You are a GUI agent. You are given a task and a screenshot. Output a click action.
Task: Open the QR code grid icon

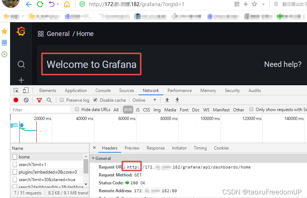click(x=237, y=4)
